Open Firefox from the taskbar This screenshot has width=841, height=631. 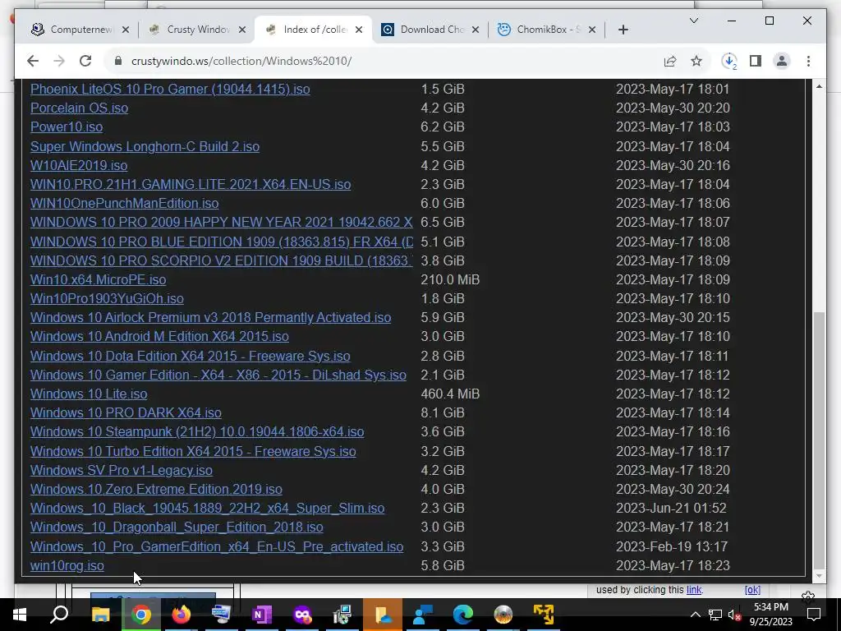click(182, 615)
